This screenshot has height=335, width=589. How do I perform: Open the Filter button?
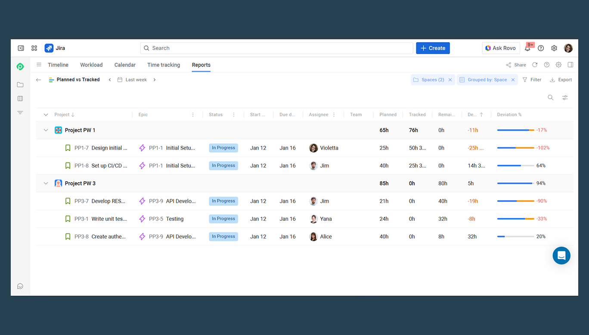532,79
